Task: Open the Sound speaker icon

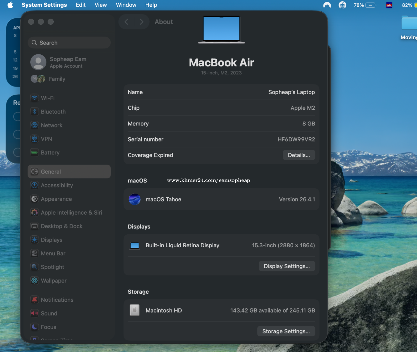Action: [34, 313]
